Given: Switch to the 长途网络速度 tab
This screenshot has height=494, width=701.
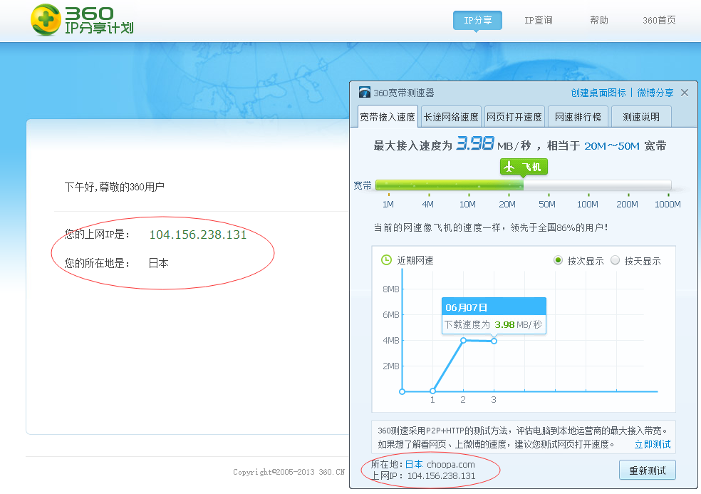Looking at the screenshot, I should 450,117.
